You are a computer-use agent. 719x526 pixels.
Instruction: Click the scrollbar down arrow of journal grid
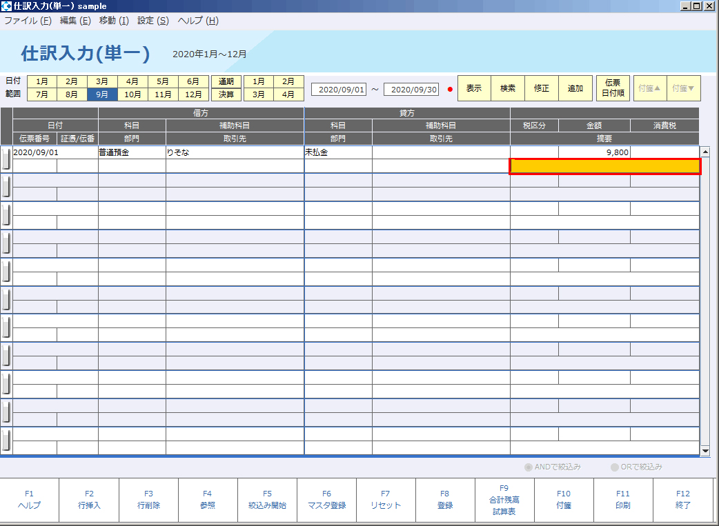tap(705, 452)
